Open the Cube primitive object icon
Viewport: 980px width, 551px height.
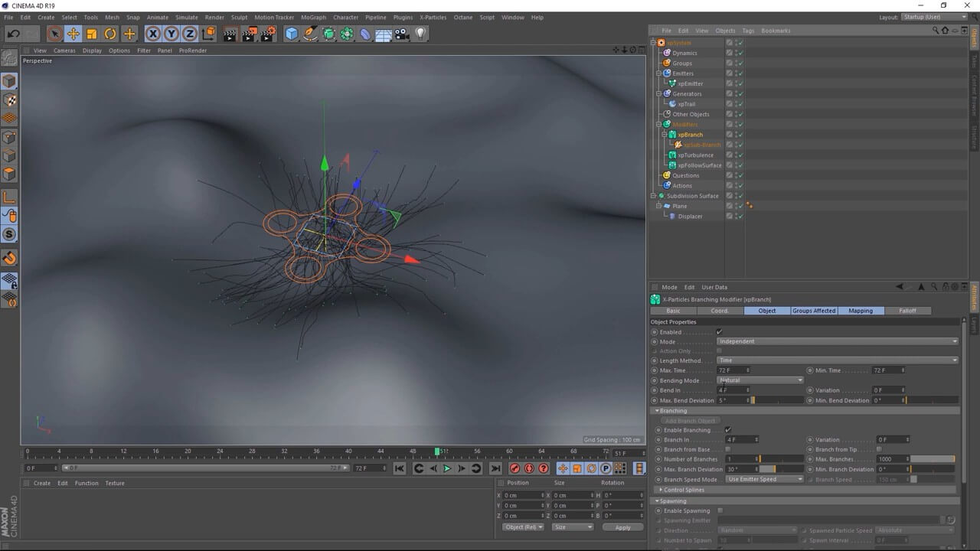pyautogui.click(x=292, y=34)
